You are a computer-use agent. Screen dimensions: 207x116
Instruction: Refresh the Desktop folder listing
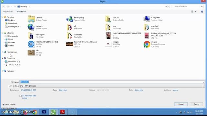[169, 6]
